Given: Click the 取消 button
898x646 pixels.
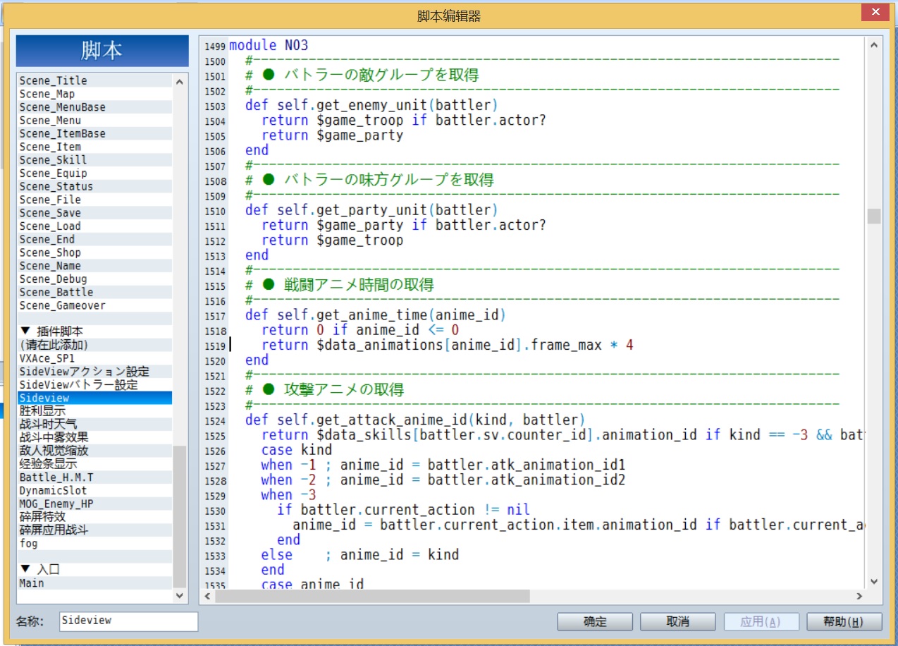Looking at the screenshot, I should click(x=677, y=621).
